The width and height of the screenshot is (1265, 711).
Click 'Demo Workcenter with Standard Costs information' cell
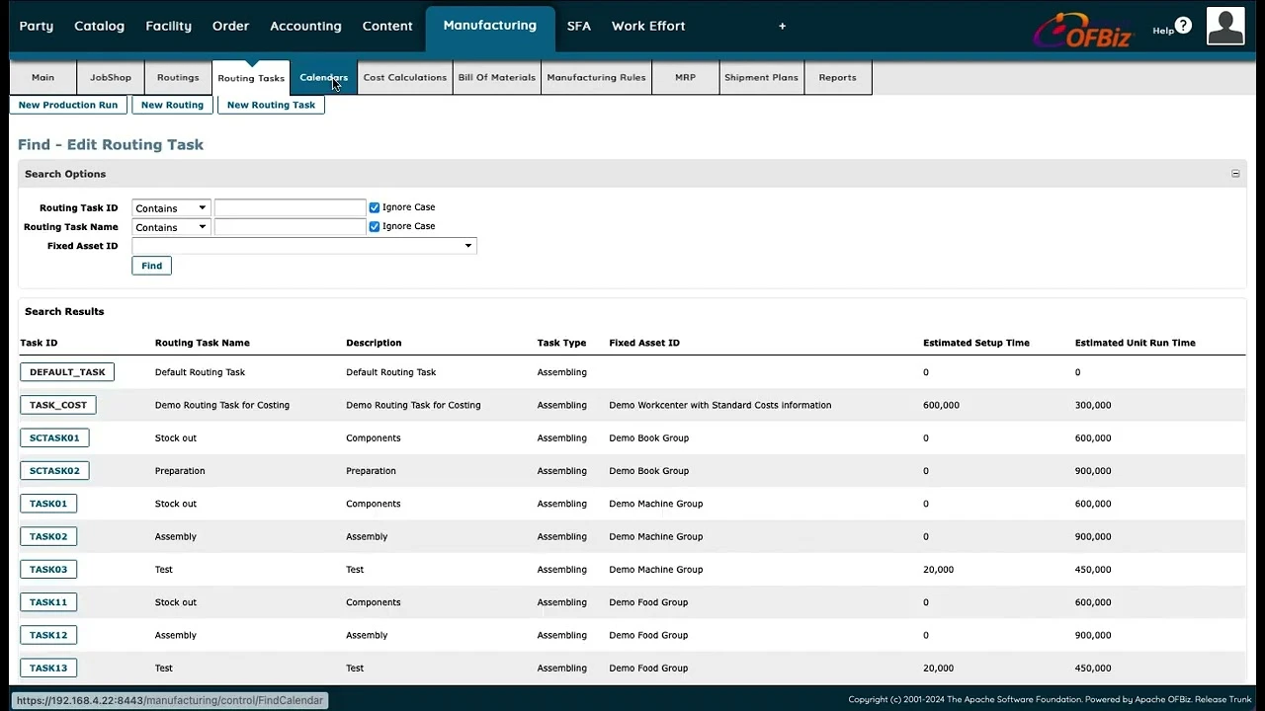pos(720,405)
